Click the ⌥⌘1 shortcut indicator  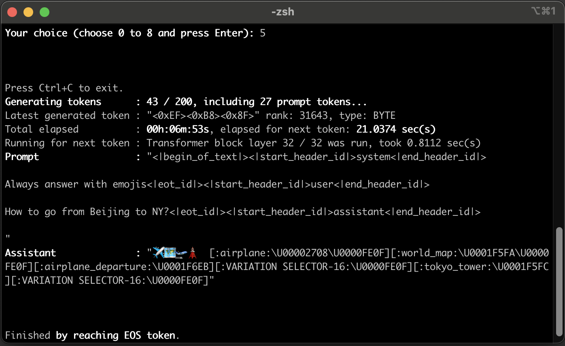tap(544, 11)
